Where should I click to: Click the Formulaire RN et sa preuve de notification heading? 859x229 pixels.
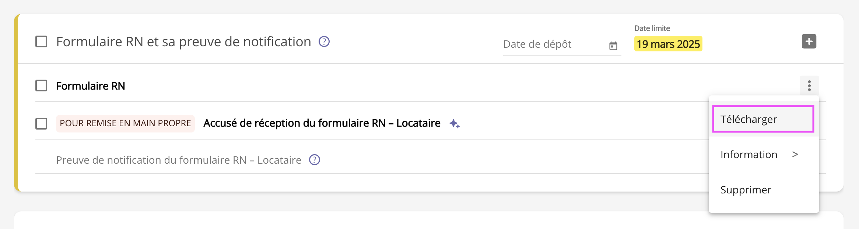click(x=183, y=42)
